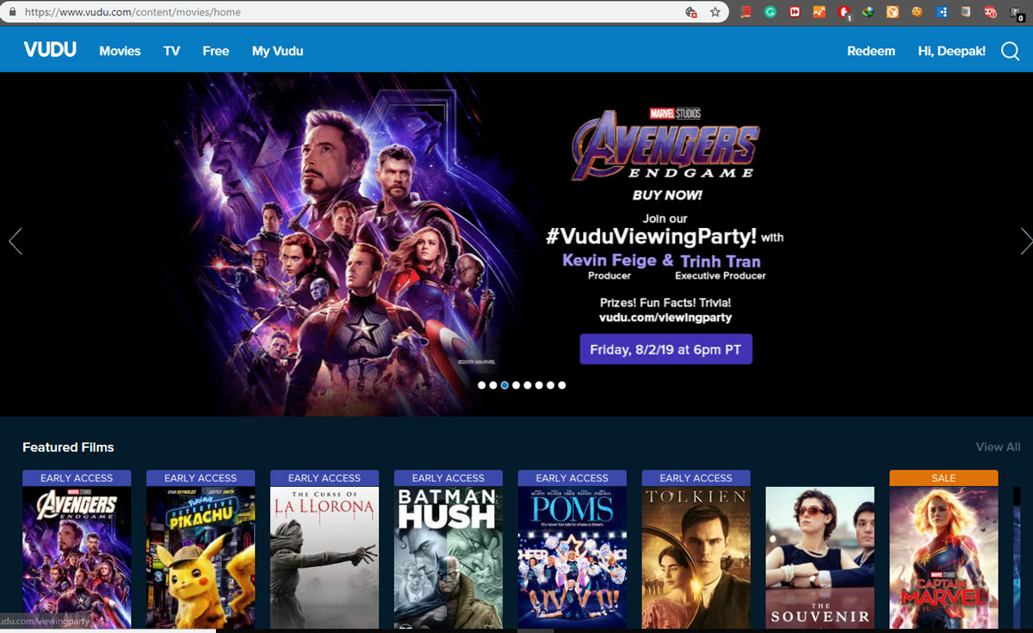Select the first carousel dot

(482, 385)
